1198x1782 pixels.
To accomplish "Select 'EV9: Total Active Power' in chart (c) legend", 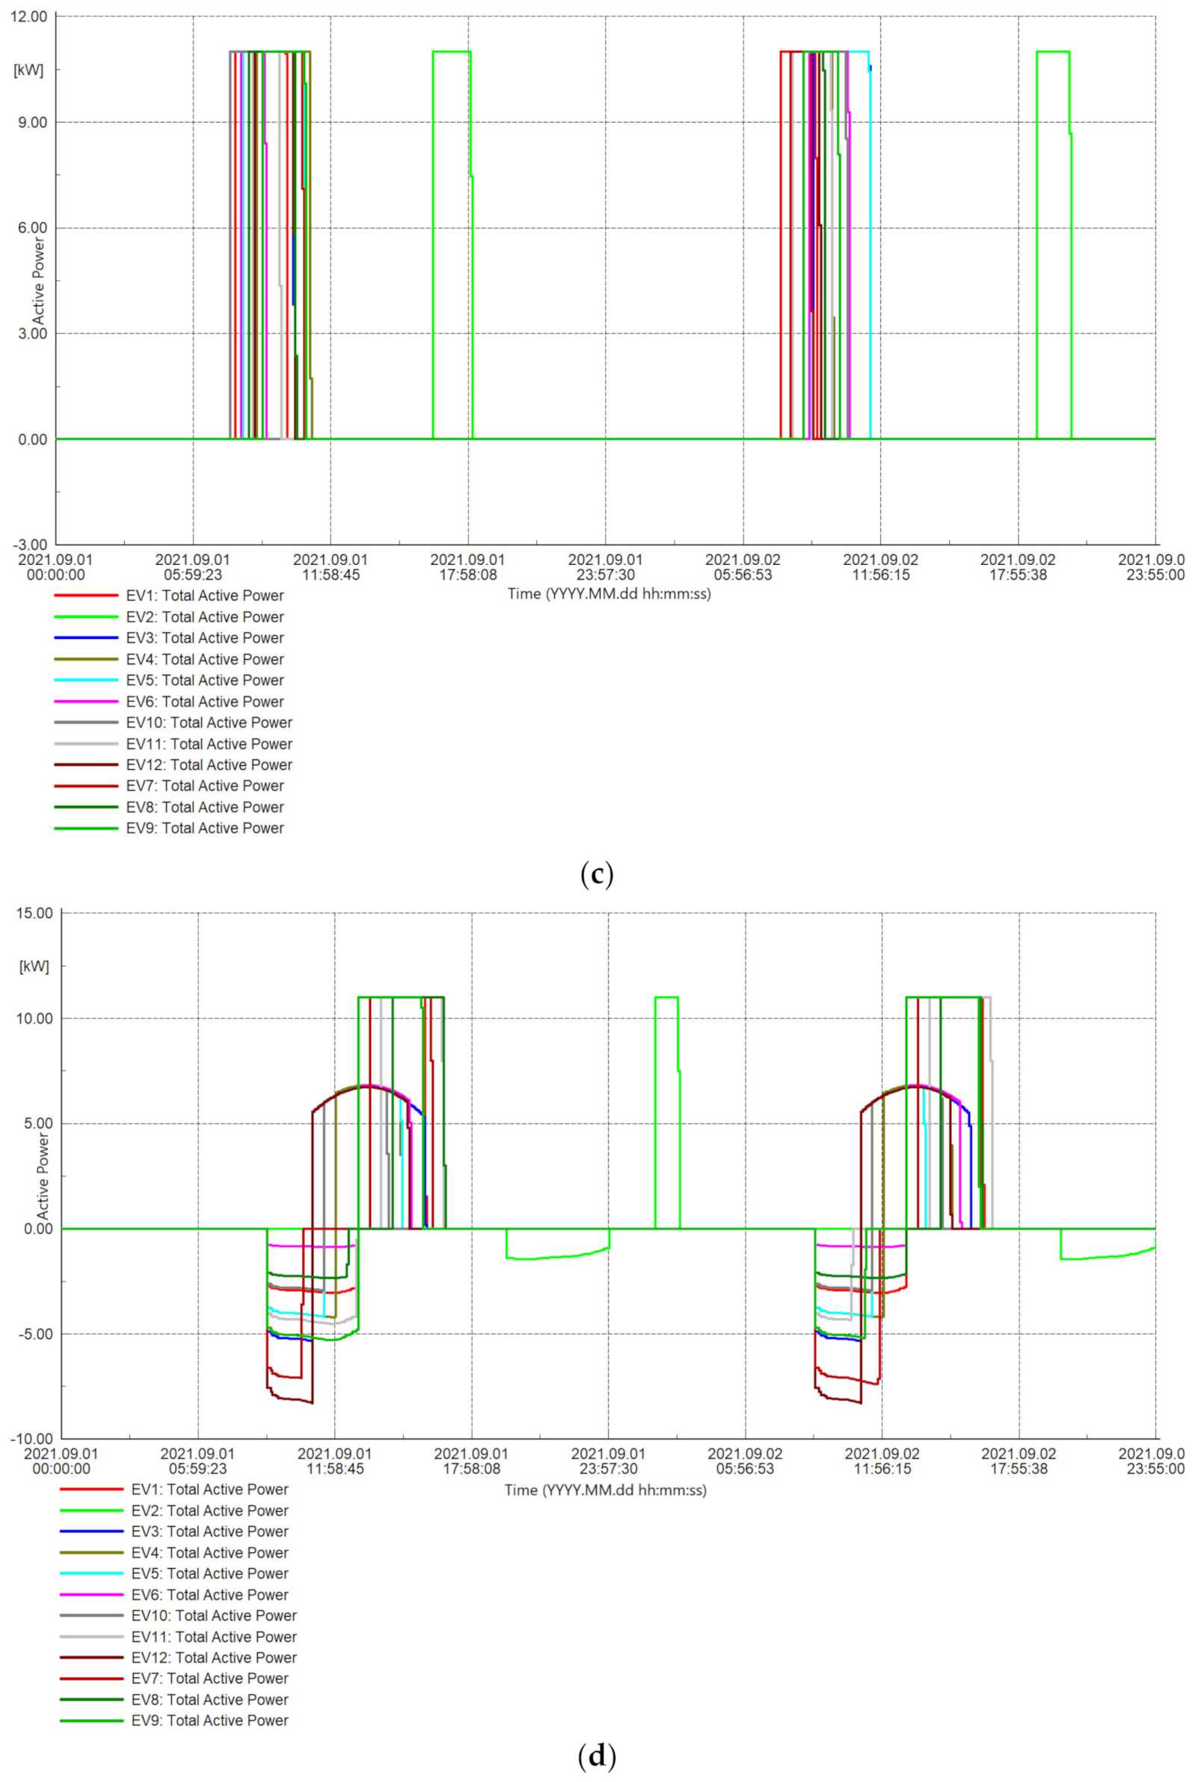I will tap(205, 827).
